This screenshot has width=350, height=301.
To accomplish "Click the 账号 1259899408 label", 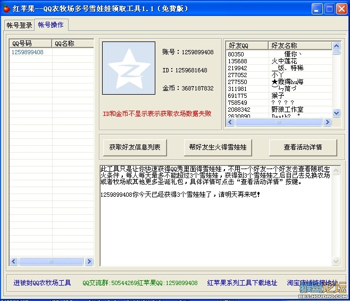I will click(188, 52).
